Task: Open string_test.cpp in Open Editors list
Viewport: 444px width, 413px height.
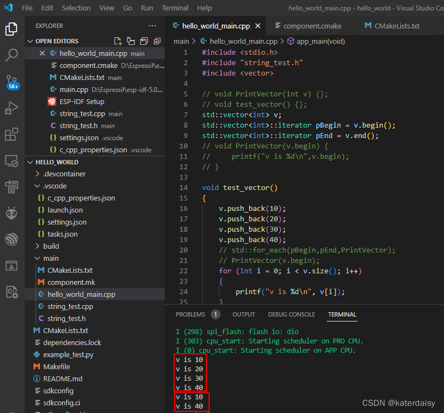Action: pyautogui.click(x=95, y=114)
